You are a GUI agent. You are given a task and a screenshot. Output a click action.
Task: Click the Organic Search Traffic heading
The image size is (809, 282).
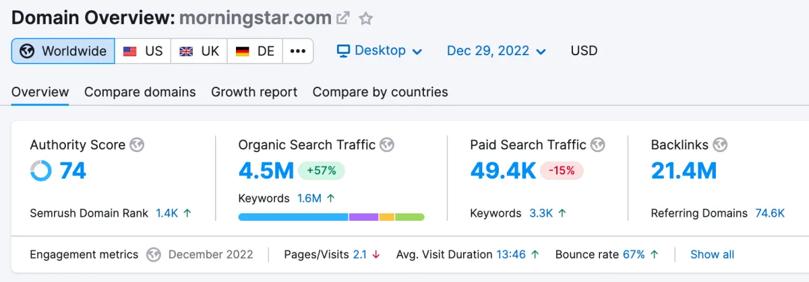[307, 145]
